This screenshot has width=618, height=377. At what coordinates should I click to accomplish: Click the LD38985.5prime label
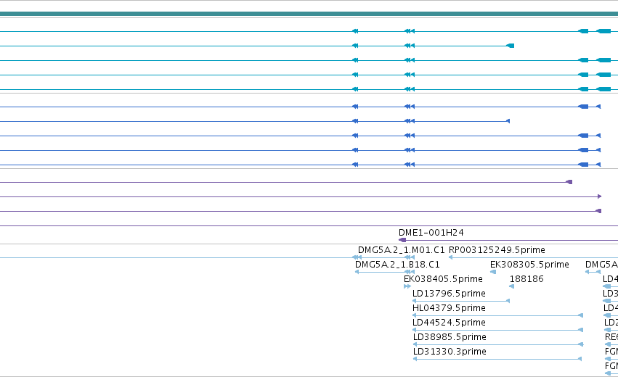pyautogui.click(x=450, y=337)
